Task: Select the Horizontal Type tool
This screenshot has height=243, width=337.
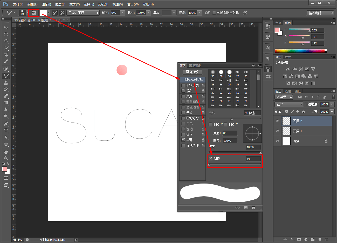Action: 6,131
